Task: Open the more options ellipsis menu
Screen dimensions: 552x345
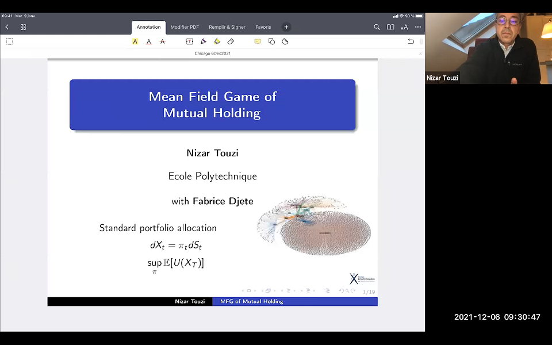Action: click(x=418, y=26)
